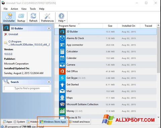Click the Microsoft Solitaire Collection icon
The image size is (161, 128).
(62, 104)
